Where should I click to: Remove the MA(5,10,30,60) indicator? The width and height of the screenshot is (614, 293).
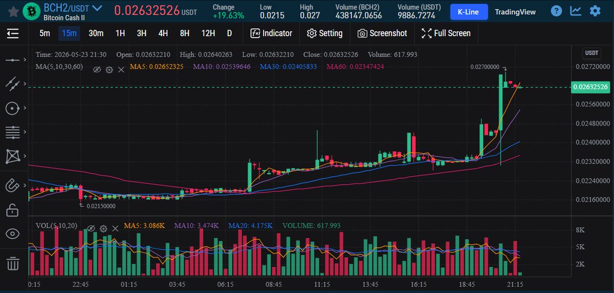(x=121, y=70)
